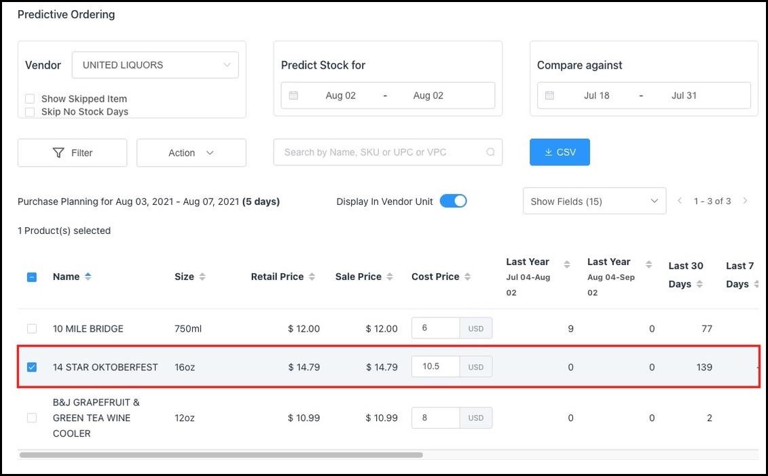Select the funnel icon on the Filter button
The height and width of the screenshot is (476, 768).
(x=60, y=153)
